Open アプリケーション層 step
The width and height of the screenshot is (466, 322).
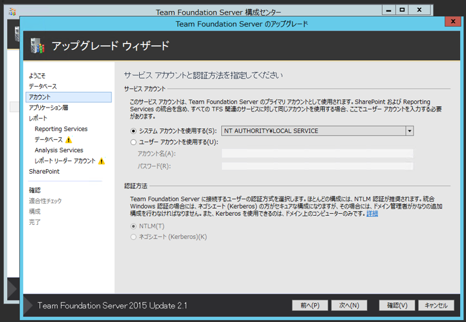49,108
